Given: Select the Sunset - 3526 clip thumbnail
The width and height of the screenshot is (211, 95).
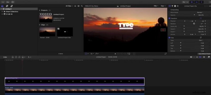Looking at the screenshot, I should [x=47, y=32].
